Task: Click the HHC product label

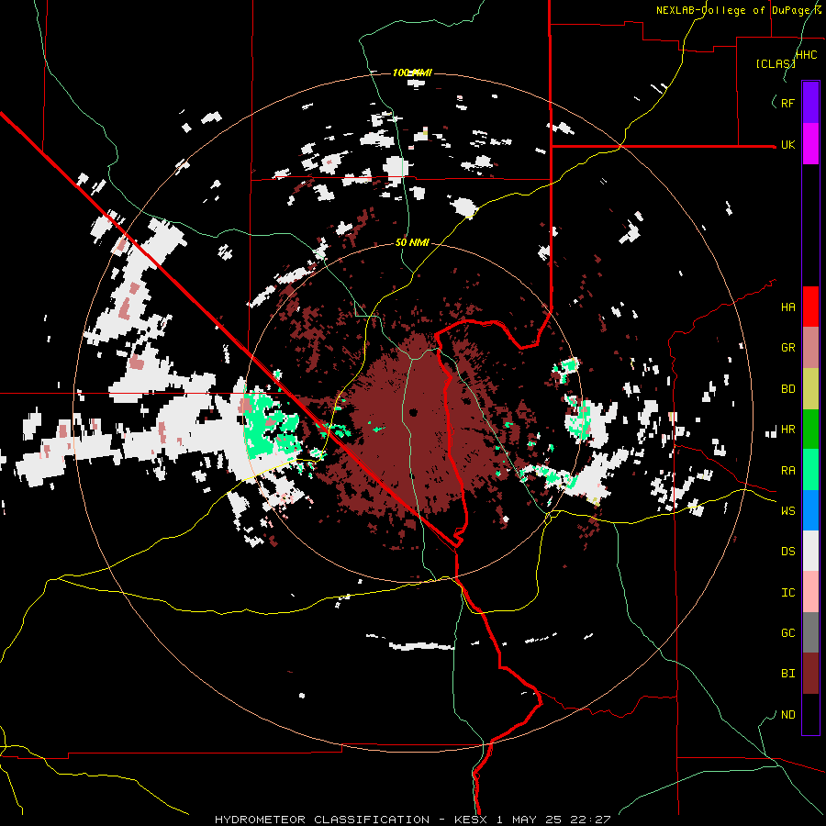Action: pos(806,55)
